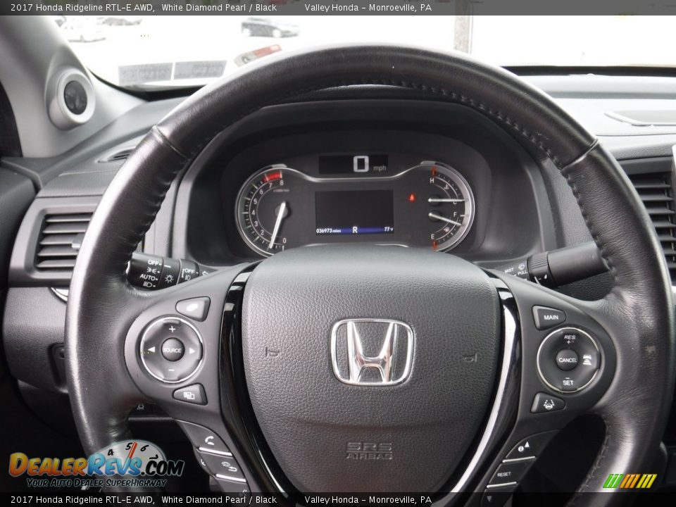
Task: Tap the red warning light on cluster
Action: [412, 197]
